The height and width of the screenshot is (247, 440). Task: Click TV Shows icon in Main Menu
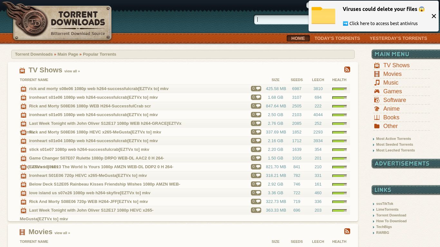coord(377,66)
